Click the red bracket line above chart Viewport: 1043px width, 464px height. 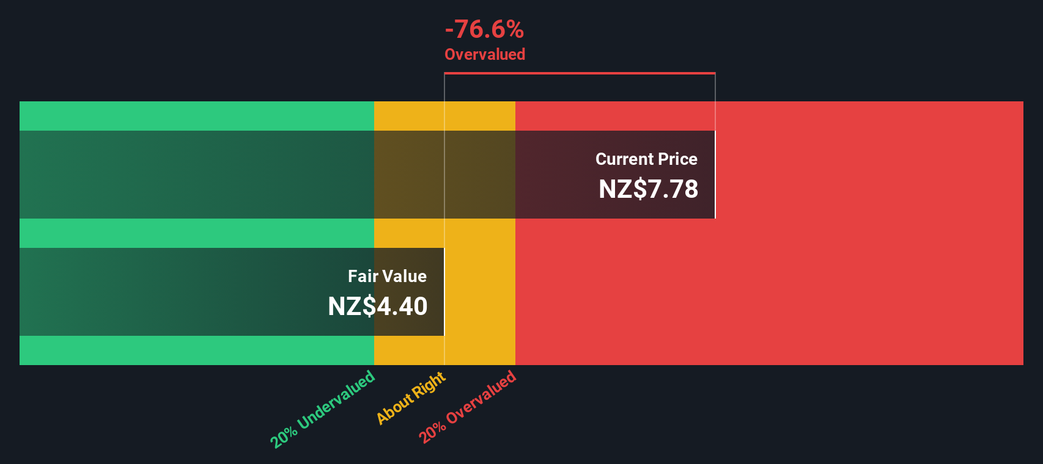(x=580, y=73)
